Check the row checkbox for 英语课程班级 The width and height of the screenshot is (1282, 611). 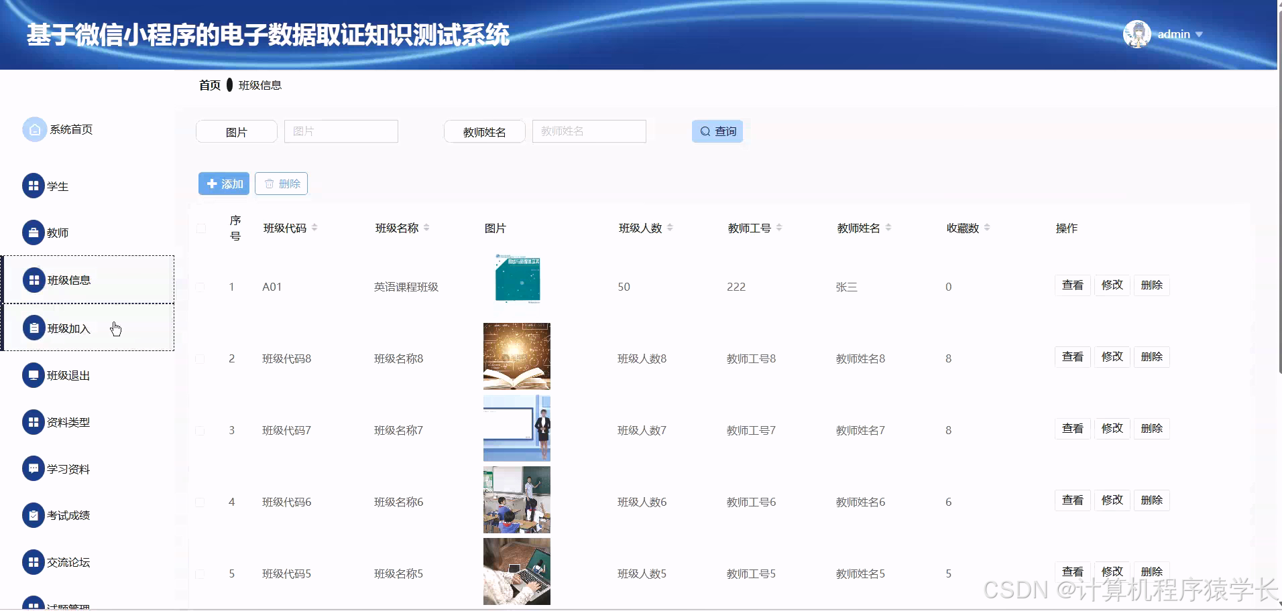(x=200, y=286)
